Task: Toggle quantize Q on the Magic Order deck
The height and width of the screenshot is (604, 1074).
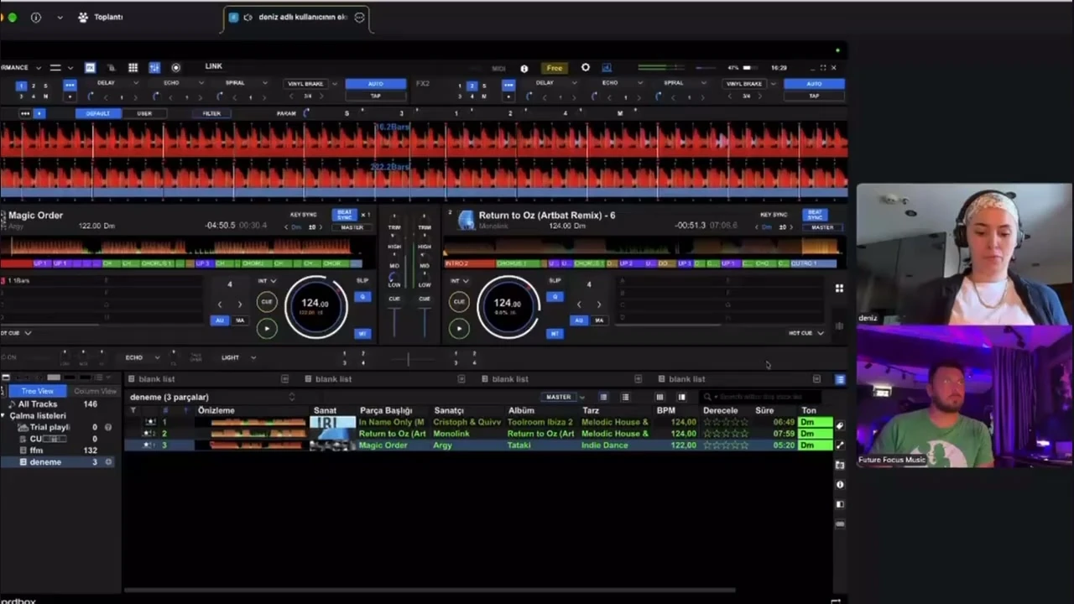Action: coord(362,296)
